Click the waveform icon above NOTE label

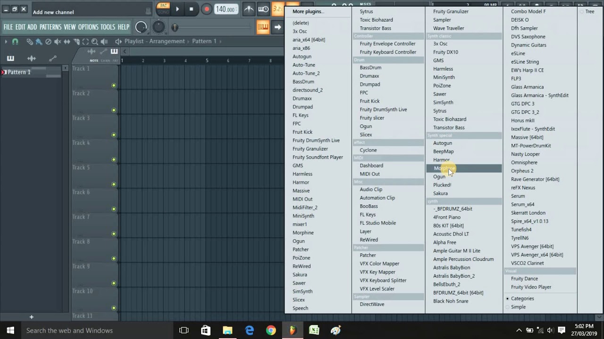click(x=92, y=51)
